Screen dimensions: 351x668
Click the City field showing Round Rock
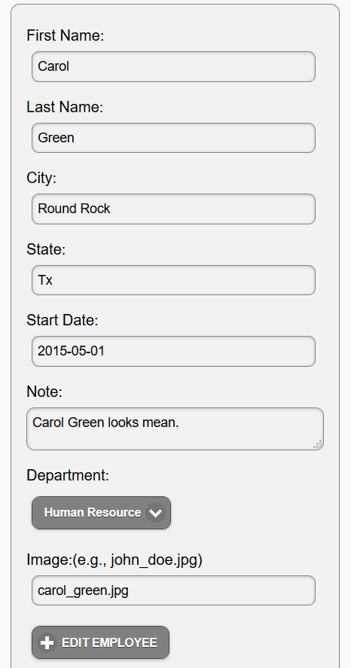click(x=173, y=209)
